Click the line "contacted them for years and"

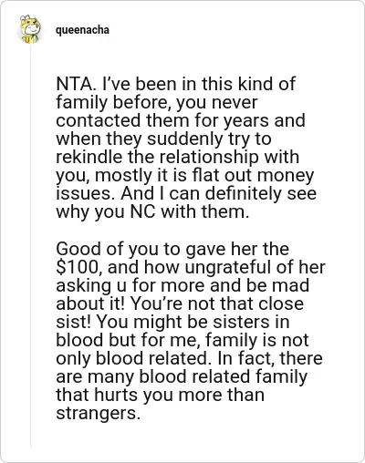(x=181, y=120)
